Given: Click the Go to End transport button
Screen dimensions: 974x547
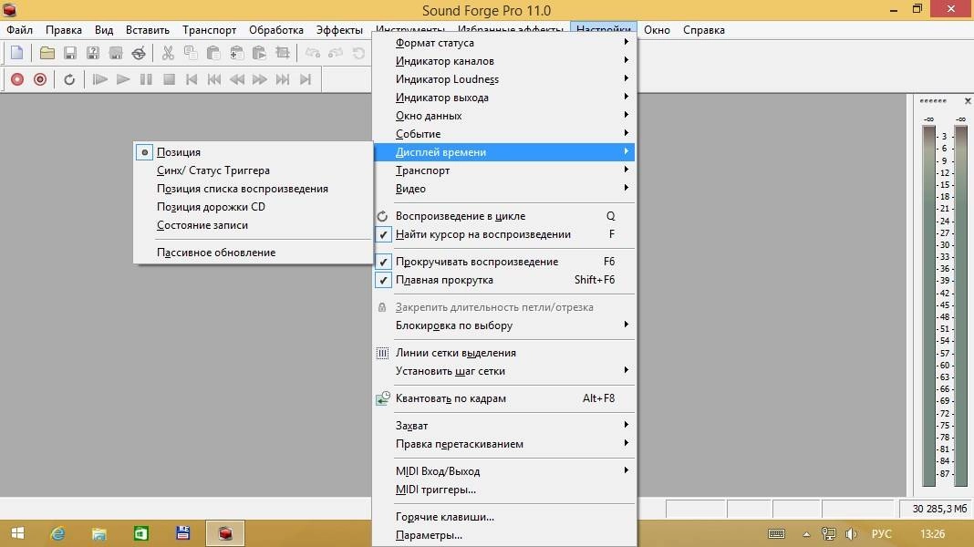Looking at the screenshot, I should [305, 79].
